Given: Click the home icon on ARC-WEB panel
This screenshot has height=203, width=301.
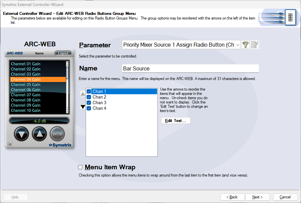Looking at the screenshot, I should tap(10, 144).
